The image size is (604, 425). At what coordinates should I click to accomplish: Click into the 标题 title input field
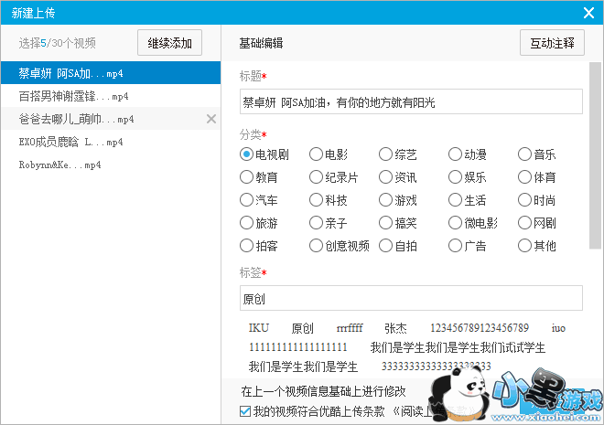click(x=411, y=102)
